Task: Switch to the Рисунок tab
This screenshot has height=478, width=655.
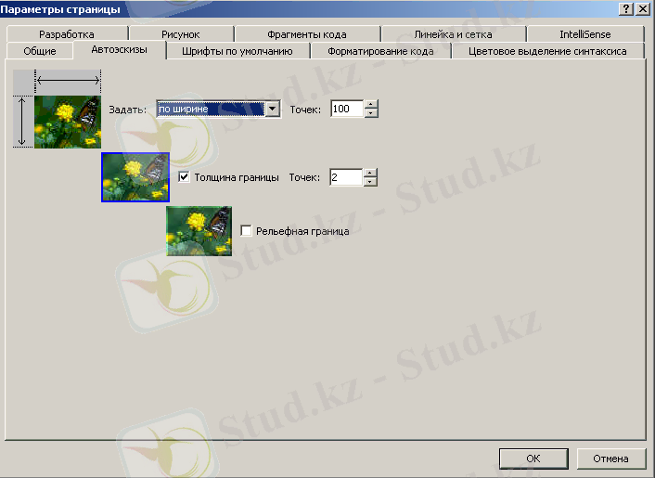Action: coord(181,33)
